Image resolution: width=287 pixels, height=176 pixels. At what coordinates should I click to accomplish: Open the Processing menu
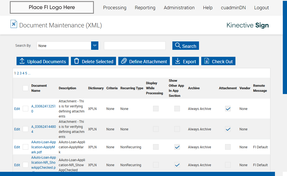click(115, 8)
